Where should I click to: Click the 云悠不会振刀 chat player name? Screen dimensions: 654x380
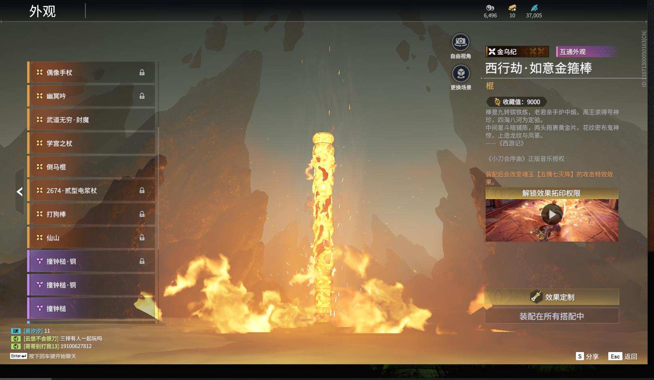pos(41,338)
